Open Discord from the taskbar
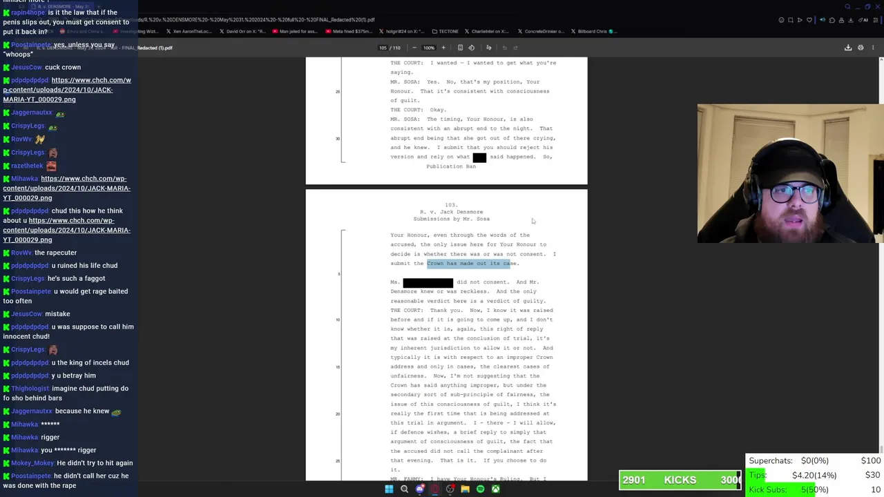 419,489
